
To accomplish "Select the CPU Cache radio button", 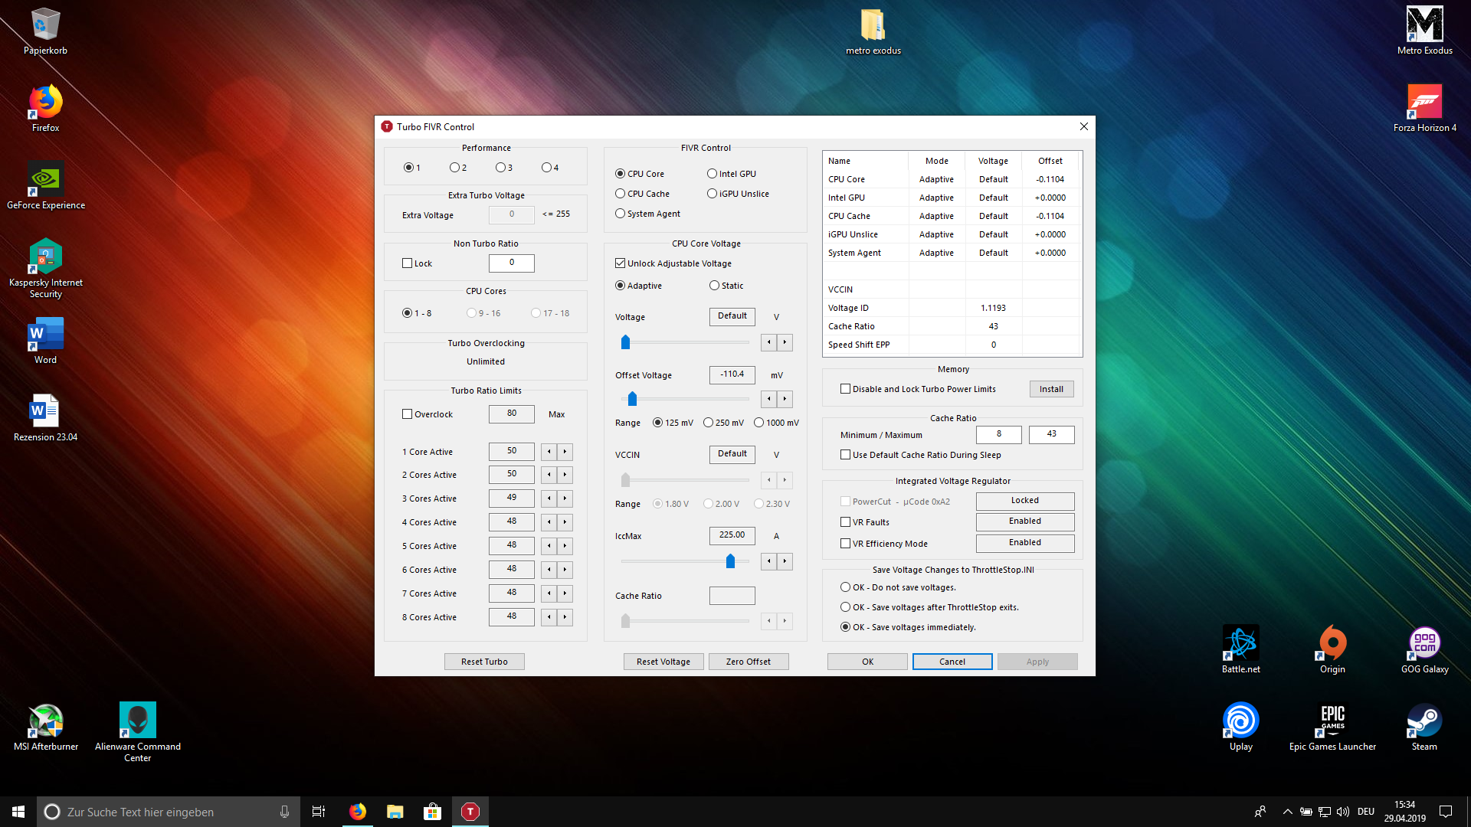I will pyautogui.click(x=621, y=194).
